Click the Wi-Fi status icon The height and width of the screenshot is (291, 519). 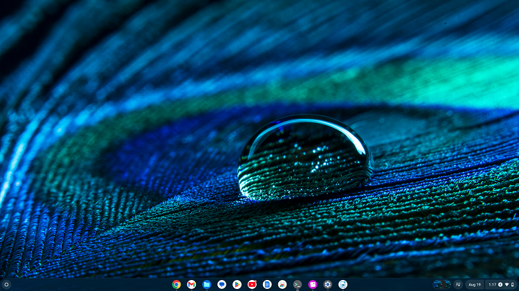coord(507,284)
